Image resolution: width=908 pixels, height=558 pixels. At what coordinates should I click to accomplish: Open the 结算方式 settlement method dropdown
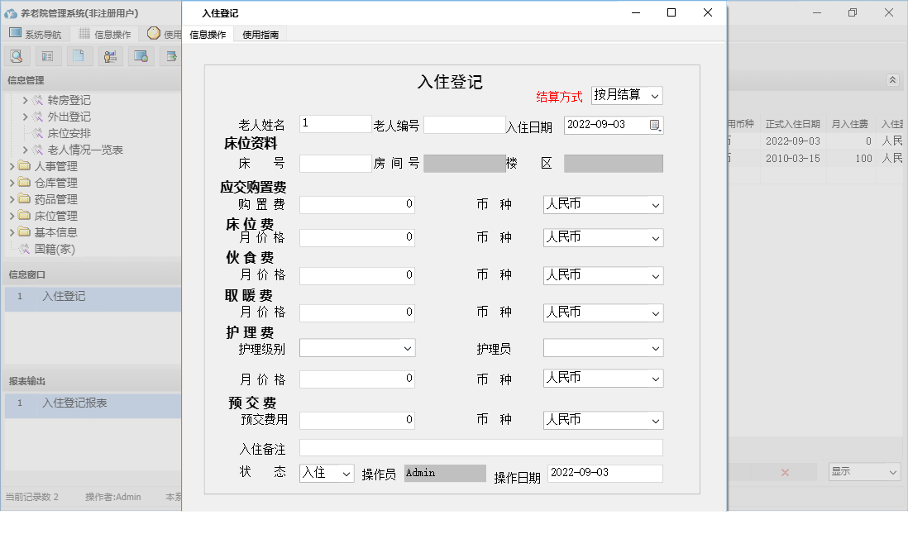pyautogui.click(x=627, y=95)
